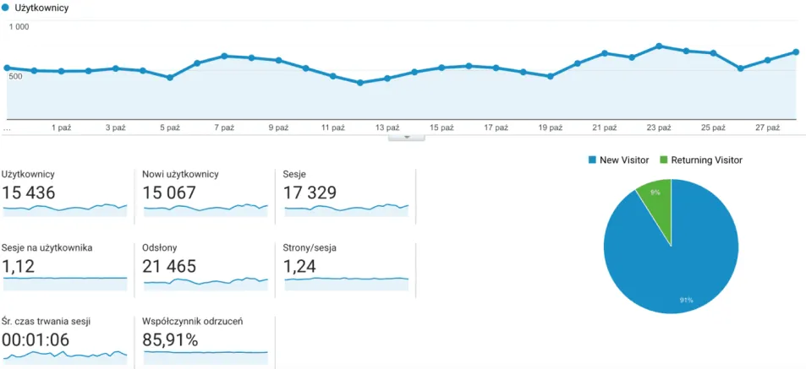Click the sparkline under 00:01:06
Screen dimensions: 806x369
pyautogui.click(x=65, y=358)
